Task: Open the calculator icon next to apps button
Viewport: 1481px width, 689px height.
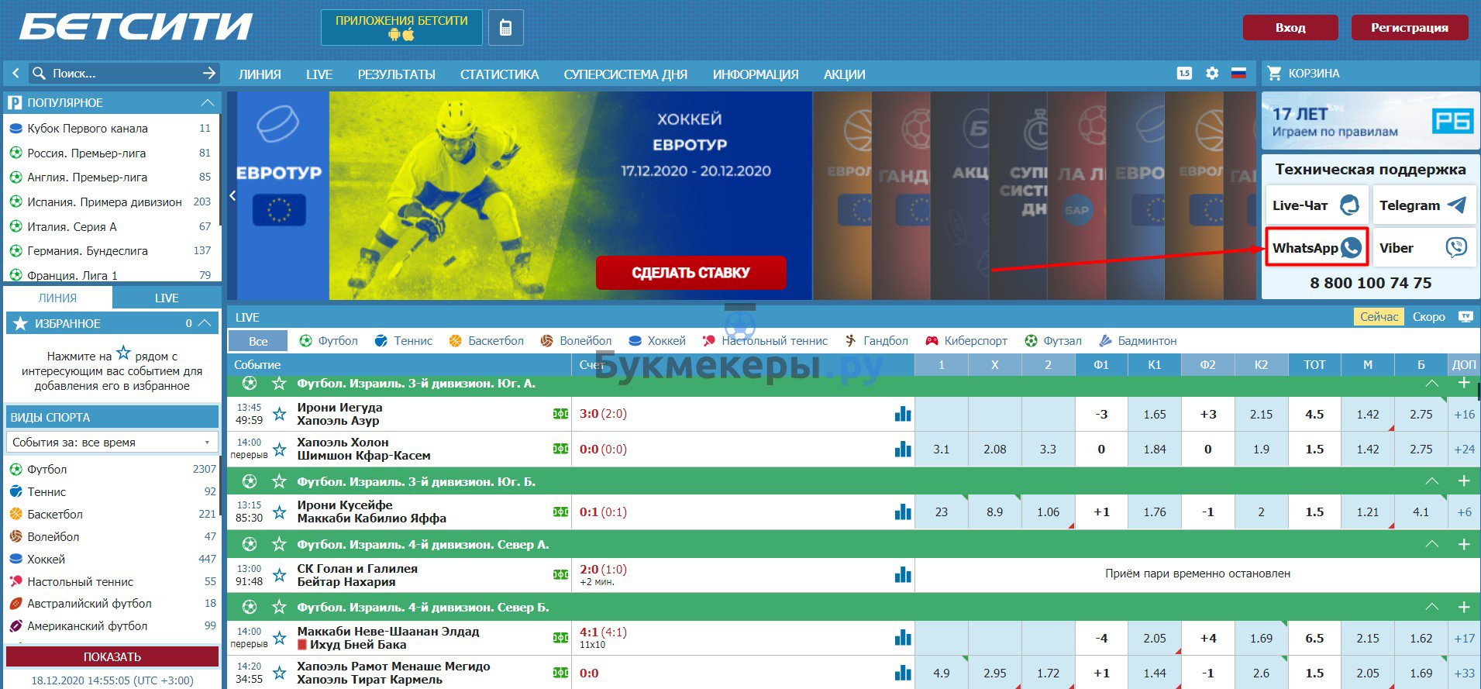Action: tap(505, 28)
